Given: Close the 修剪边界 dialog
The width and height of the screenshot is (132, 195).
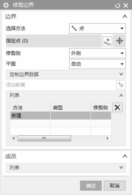Looking at the screenshot, I should point(126,5).
